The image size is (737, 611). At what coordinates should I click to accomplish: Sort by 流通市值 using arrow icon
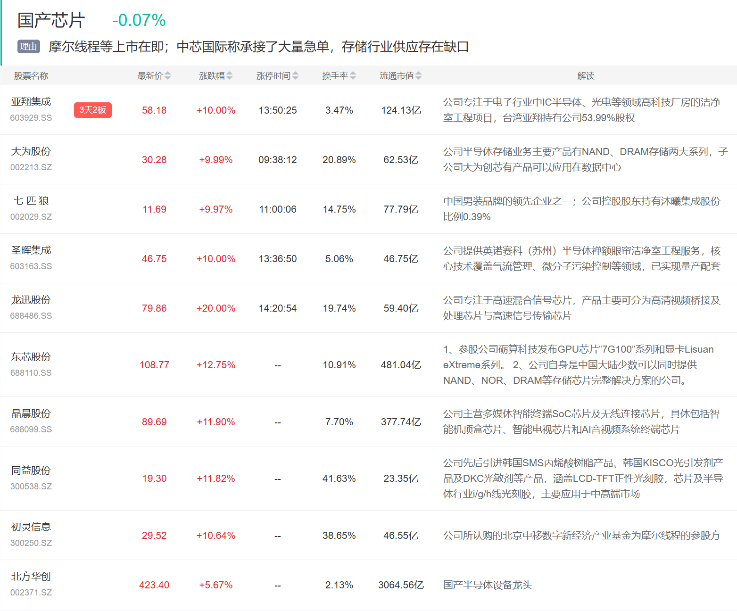click(418, 76)
